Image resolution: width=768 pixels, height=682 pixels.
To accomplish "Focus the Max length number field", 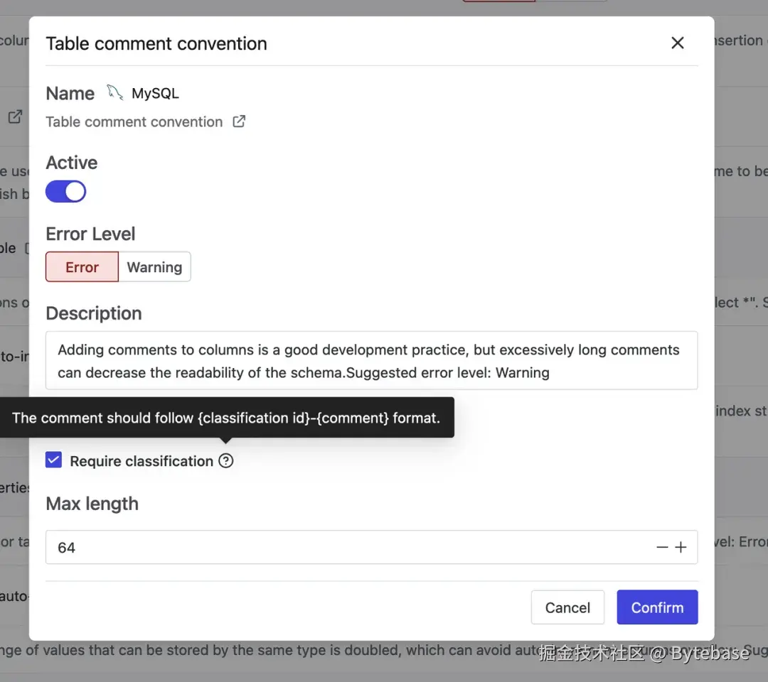I will point(341,547).
